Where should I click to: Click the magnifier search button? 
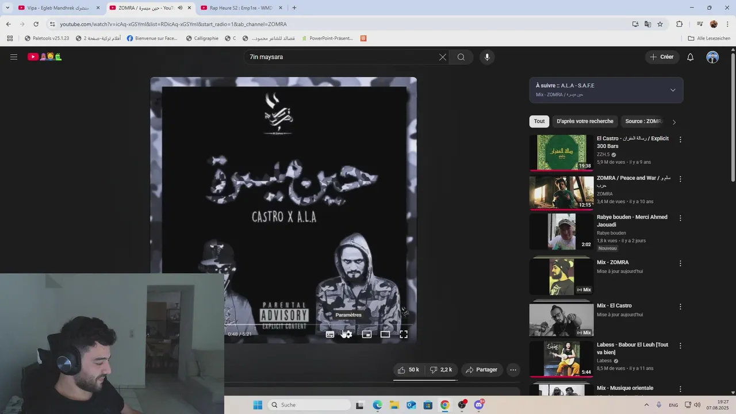[x=461, y=57]
